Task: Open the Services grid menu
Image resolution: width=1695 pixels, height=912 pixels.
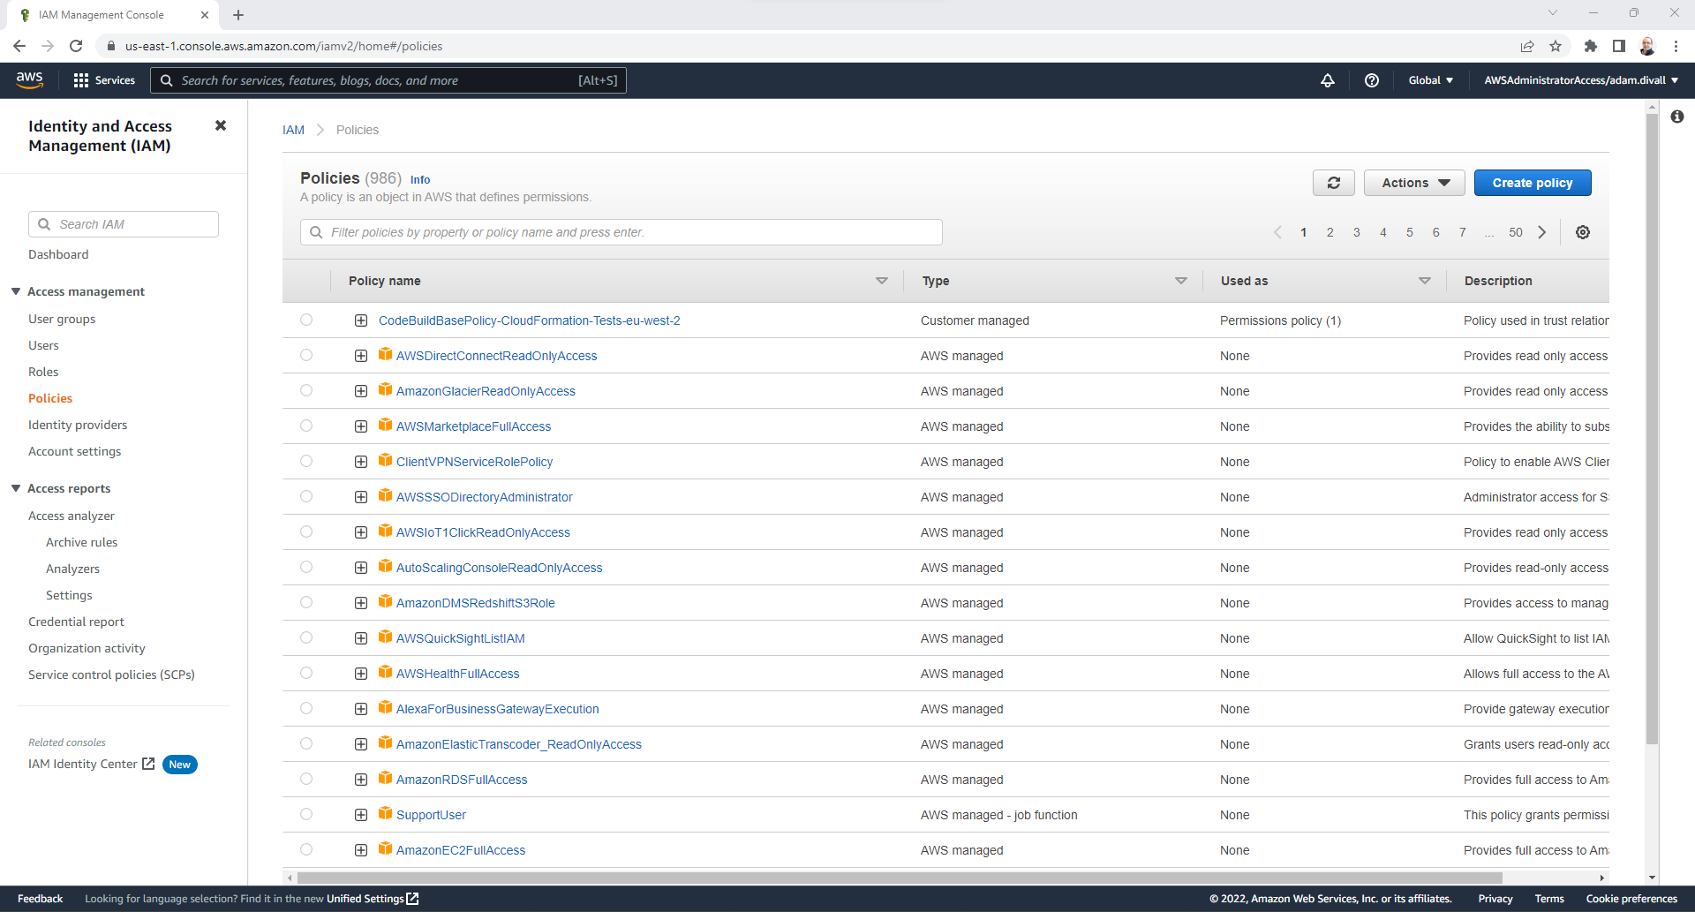Action: pos(104,80)
